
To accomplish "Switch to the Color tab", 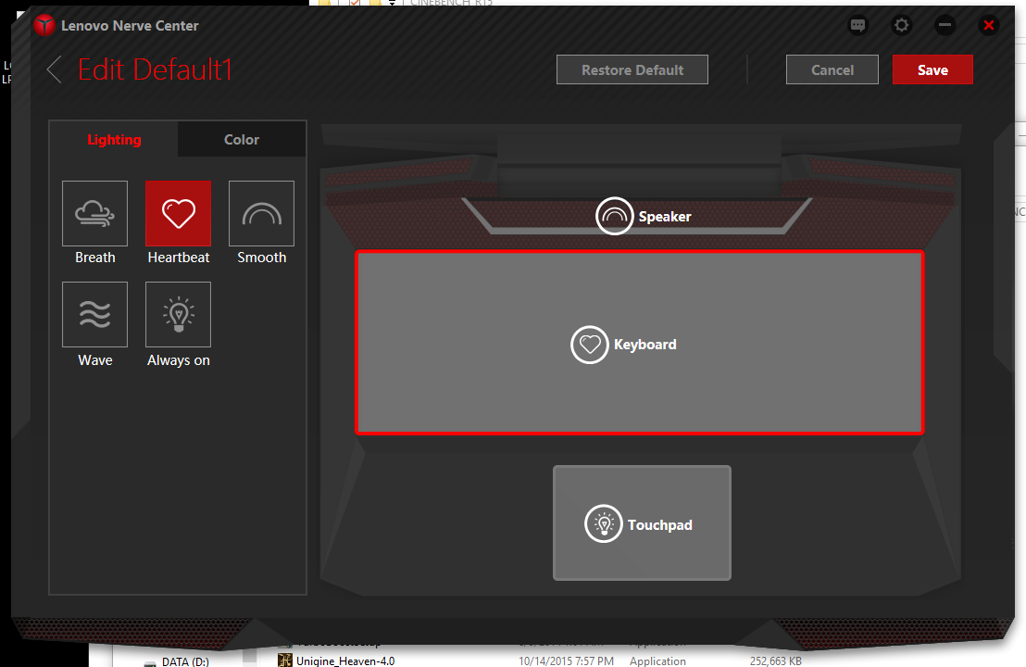I will [x=242, y=140].
